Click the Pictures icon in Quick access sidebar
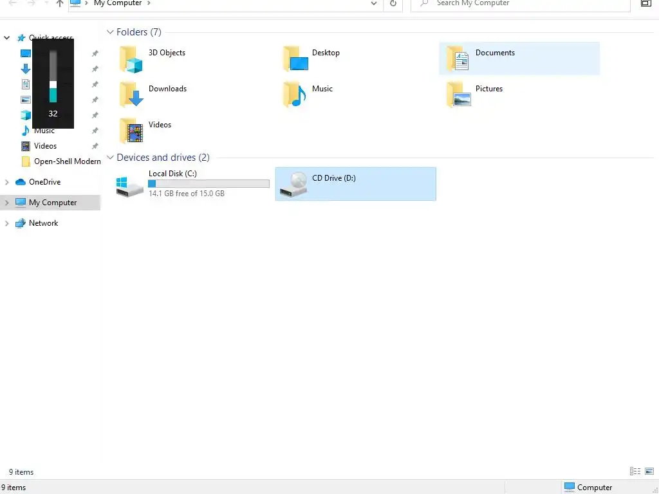Screen dimensions: 659x494 [x=26, y=100]
